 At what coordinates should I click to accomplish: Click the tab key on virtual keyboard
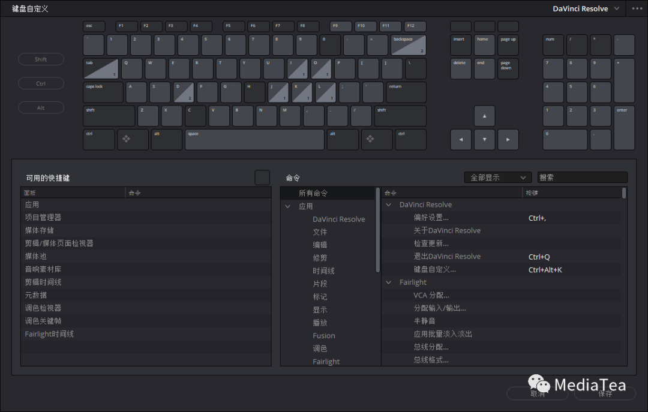[x=101, y=68]
